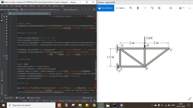Screen dimensions: 193x108
Task: Open the Refactor menu in PyCharm
Action: click(33, 6)
